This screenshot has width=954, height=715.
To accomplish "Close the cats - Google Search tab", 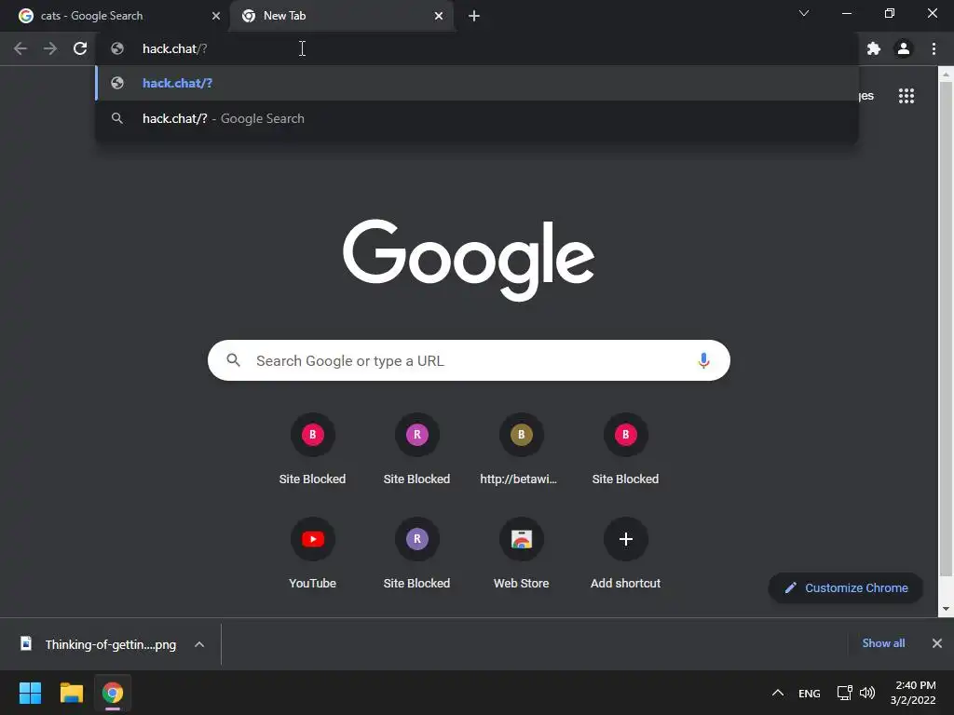I will [216, 16].
